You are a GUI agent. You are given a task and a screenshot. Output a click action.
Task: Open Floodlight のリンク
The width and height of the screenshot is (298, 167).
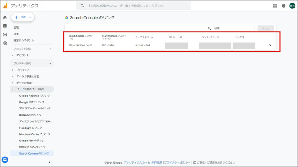pos(31,128)
